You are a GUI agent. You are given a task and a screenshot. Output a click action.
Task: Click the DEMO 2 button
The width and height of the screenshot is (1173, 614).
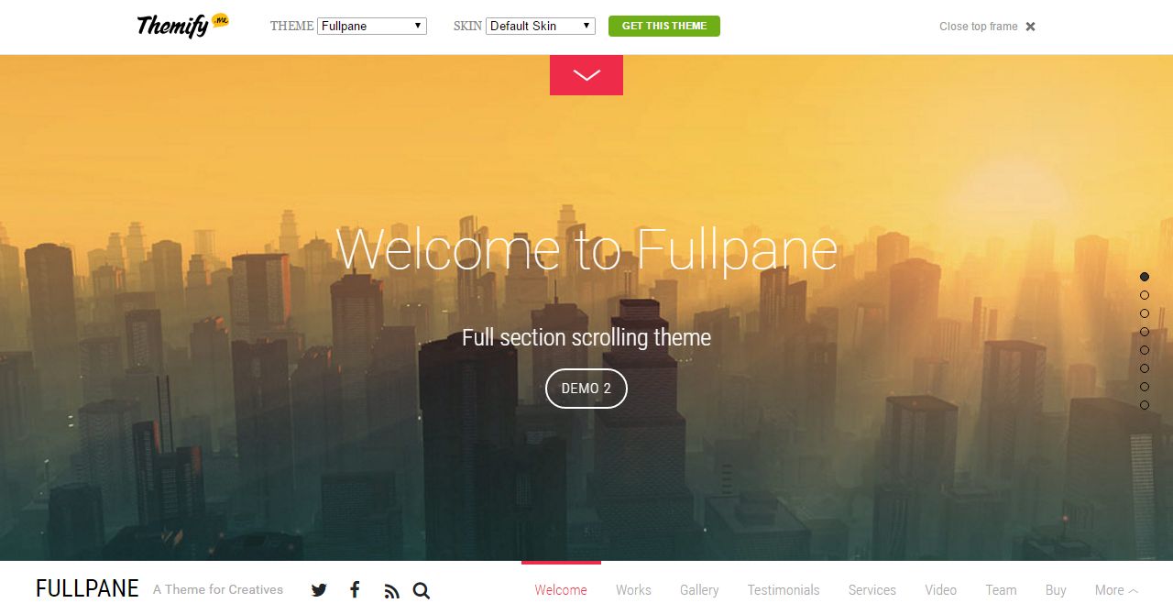[x=586, y=389]
